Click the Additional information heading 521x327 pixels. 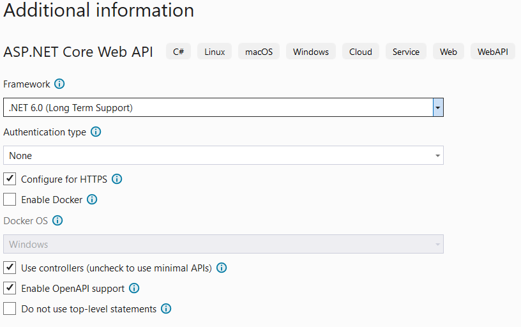[x=99, y=10]
